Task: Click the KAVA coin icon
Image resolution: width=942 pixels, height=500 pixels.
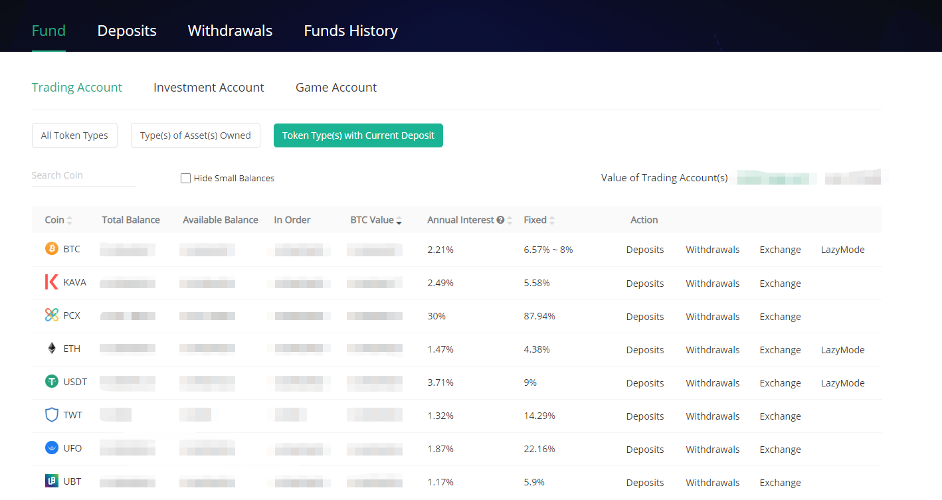Action: [51, 282]
